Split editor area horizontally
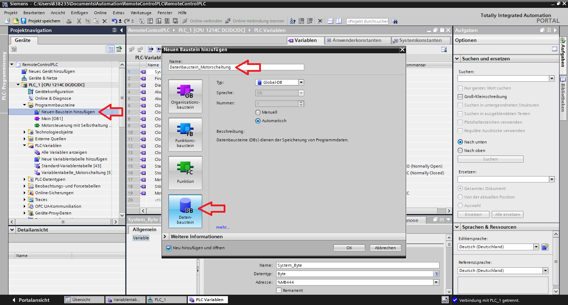This screenshot has width=568, height=305. point(330,21)
